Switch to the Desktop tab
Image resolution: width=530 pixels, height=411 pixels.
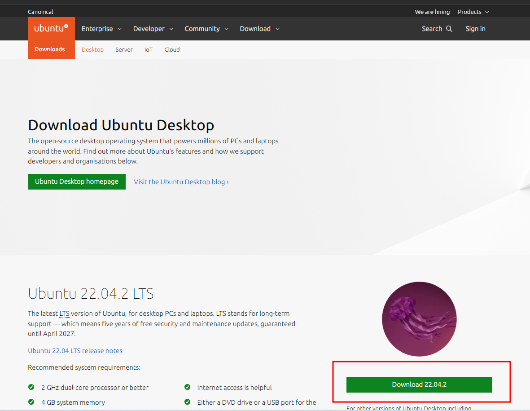pyautogui.click(x=92, y=50)
